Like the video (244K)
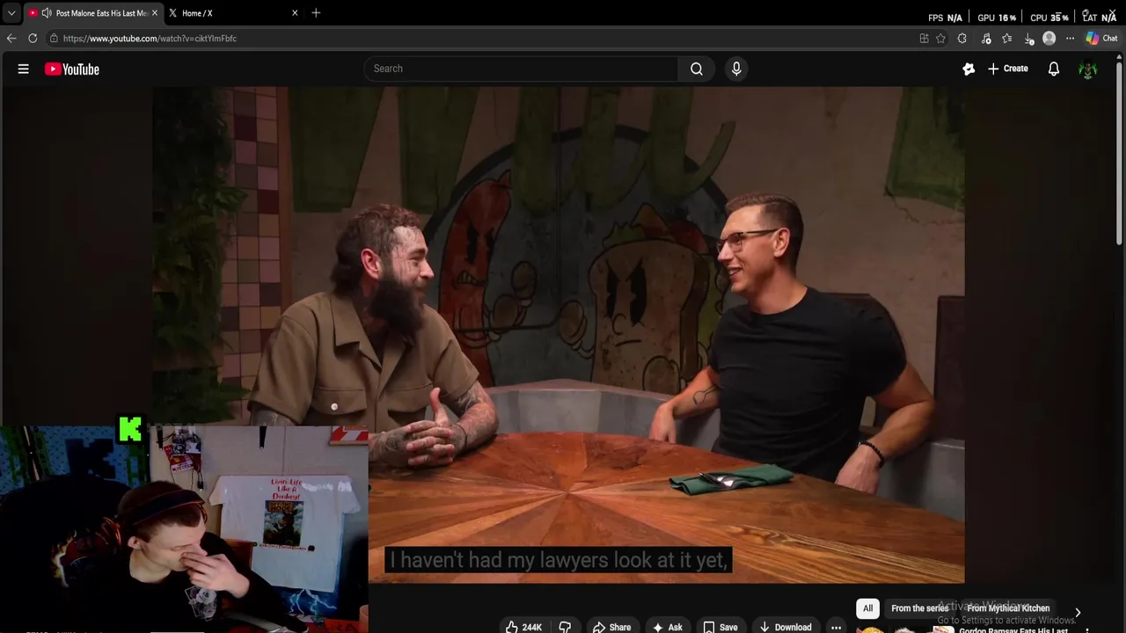 523,627
